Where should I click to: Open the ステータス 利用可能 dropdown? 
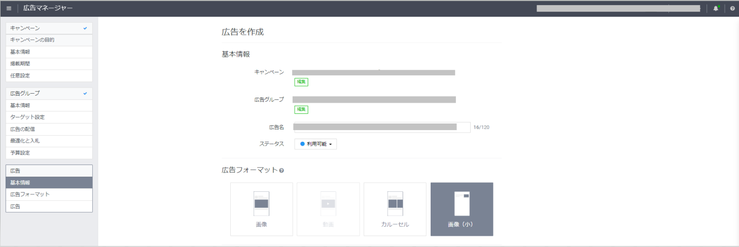[x=315, y=144]
